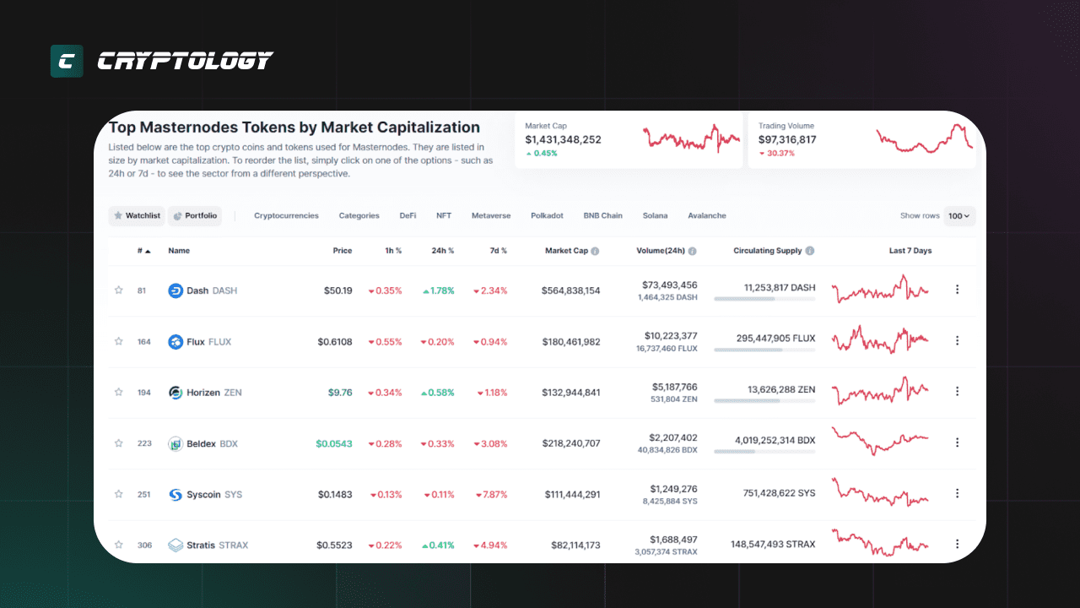Open the more options menu for Beldex
This screenshot has height=608, width=1080.
(x=957, y=442)
